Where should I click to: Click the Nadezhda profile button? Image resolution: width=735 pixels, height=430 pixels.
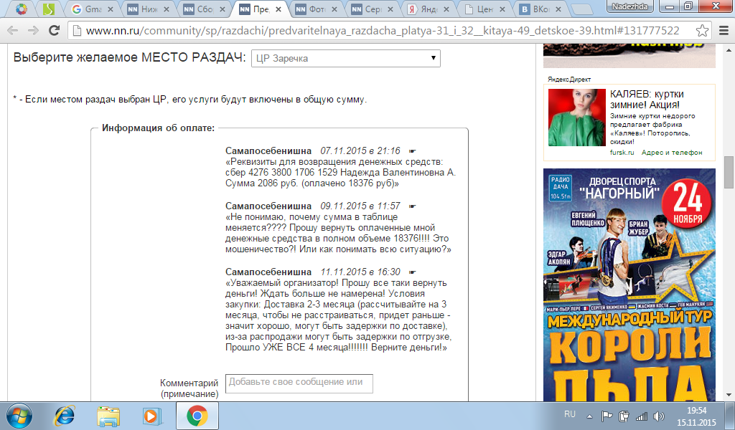[630, 6]
